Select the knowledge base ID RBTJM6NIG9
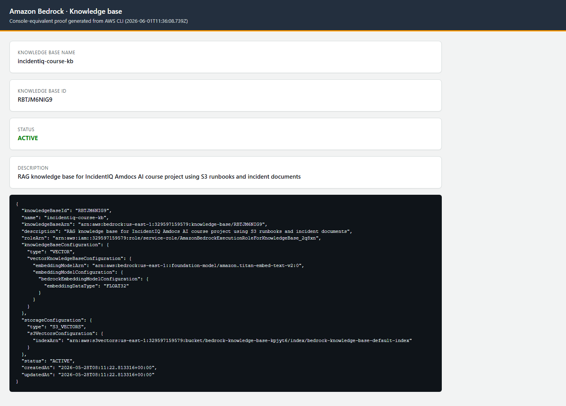The image size is (566, 406). [35, 100]
